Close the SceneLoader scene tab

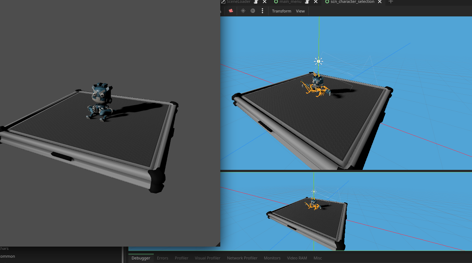coord(264,2)
